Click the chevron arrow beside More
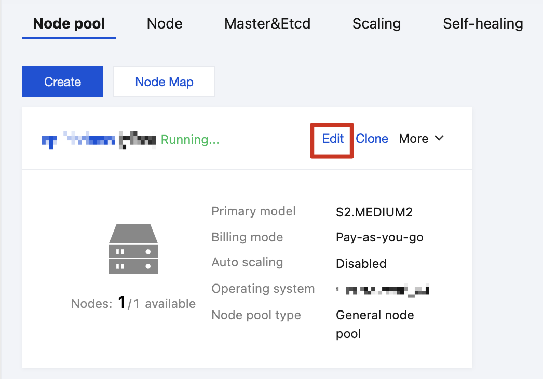Image resolution: width=543 pixels, height=379 pixels. point(439,138)
